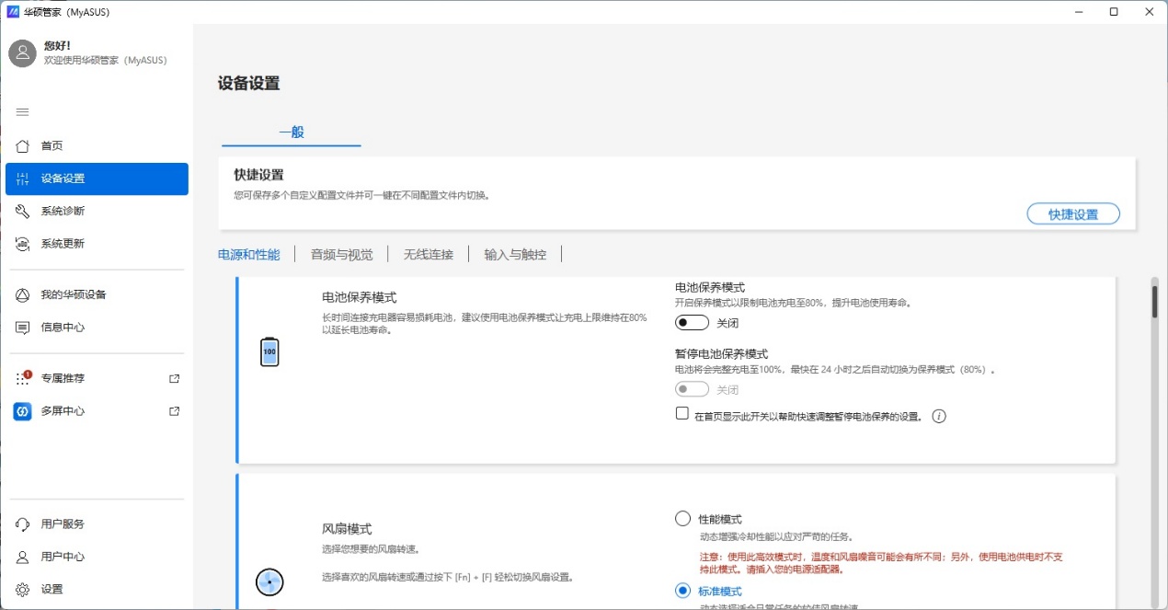Click the vertical scrollbar thumb

coord(1154,301)
